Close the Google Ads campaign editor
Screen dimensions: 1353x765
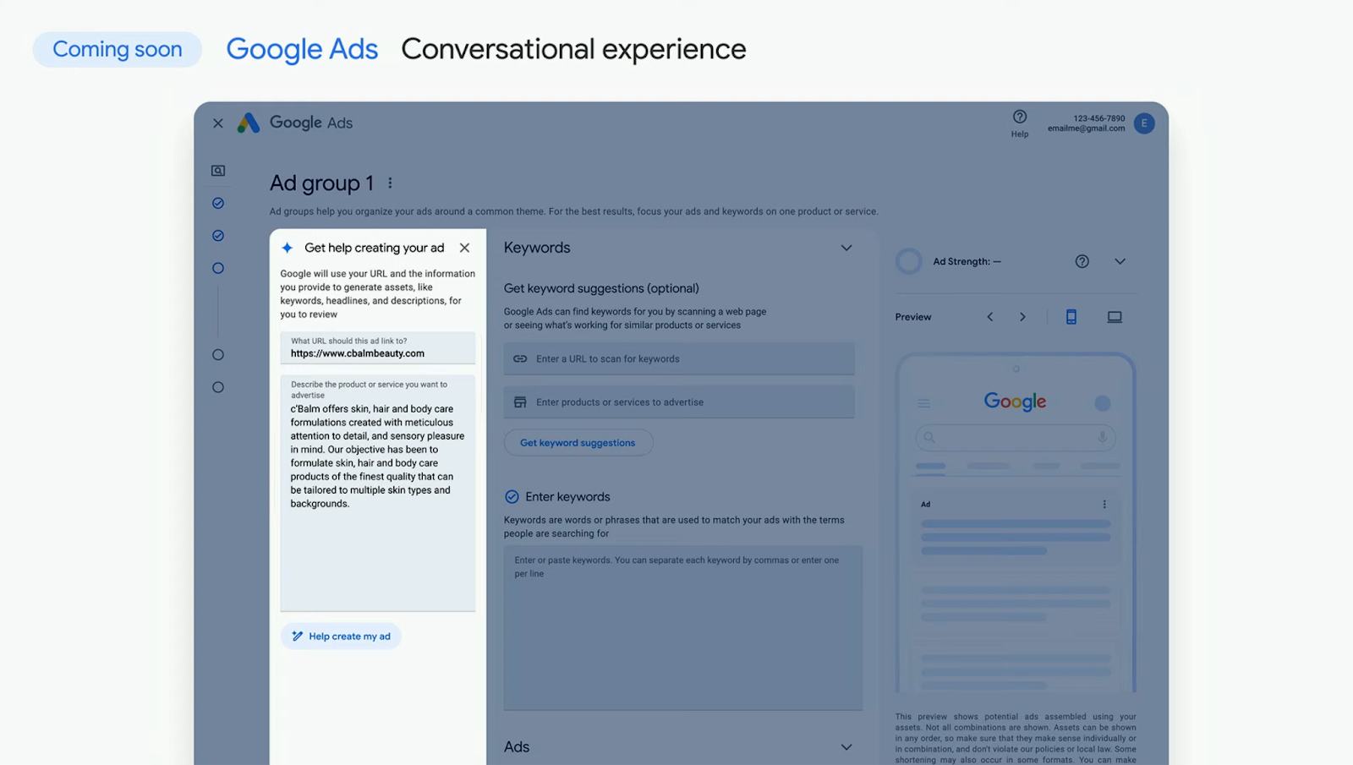pos(218,123)
